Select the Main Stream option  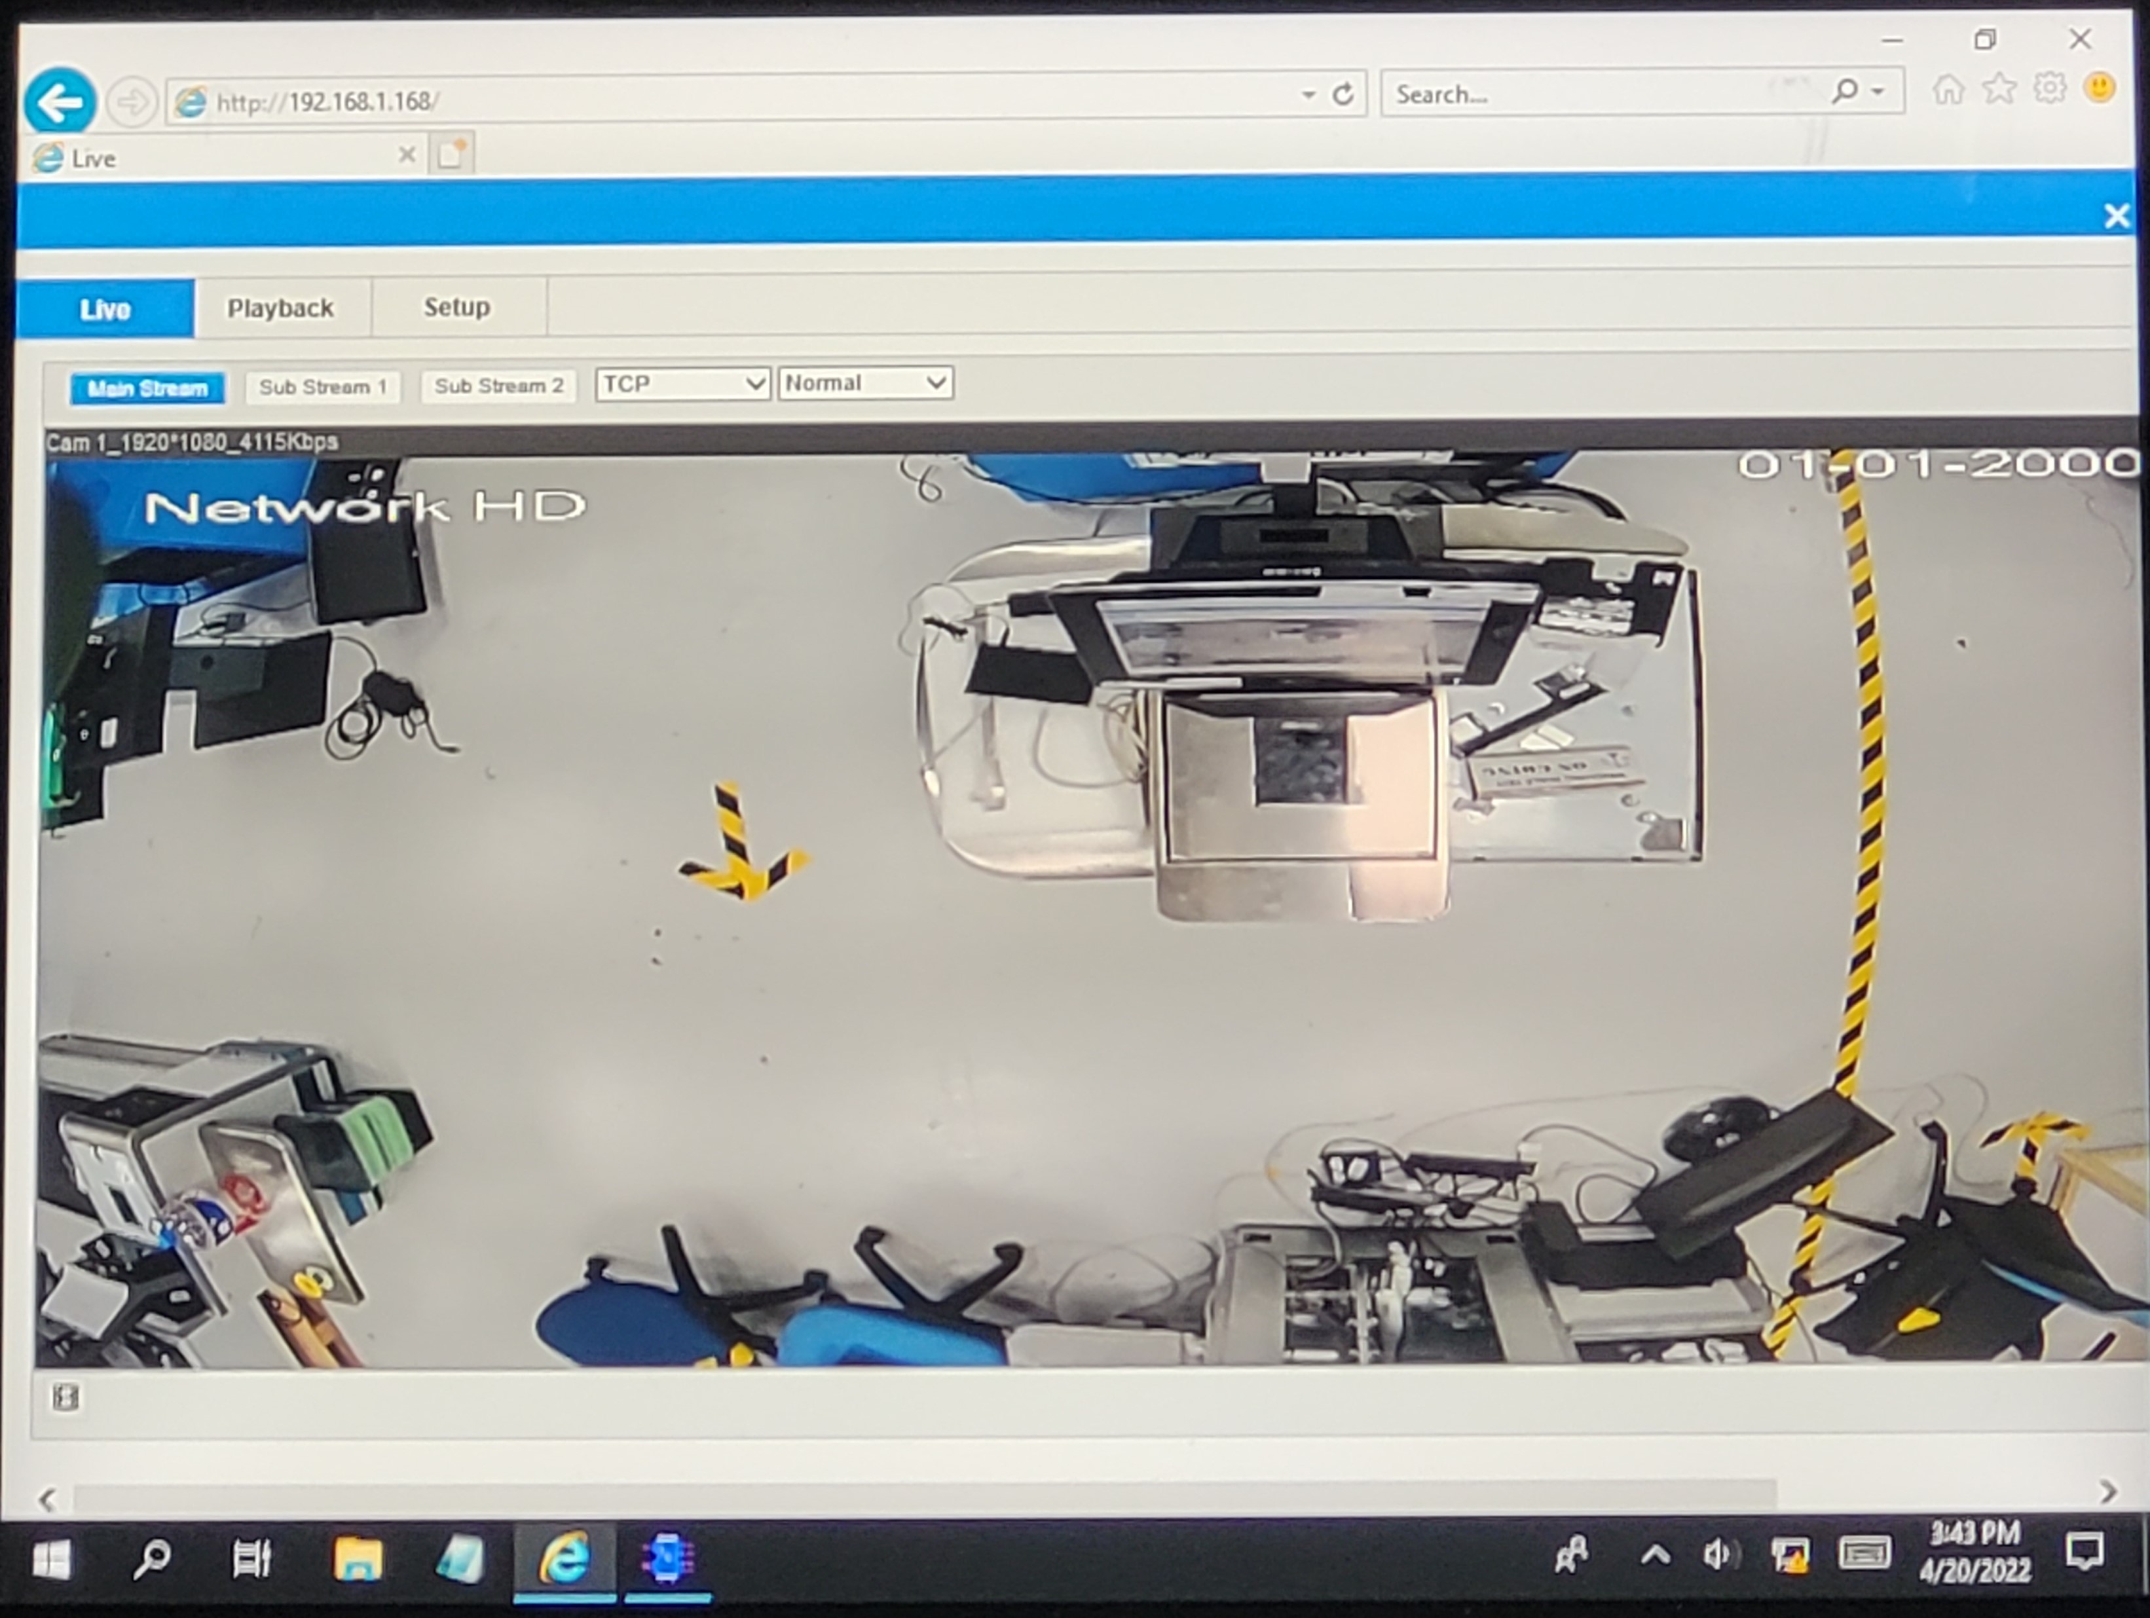(x=148, y=389)
